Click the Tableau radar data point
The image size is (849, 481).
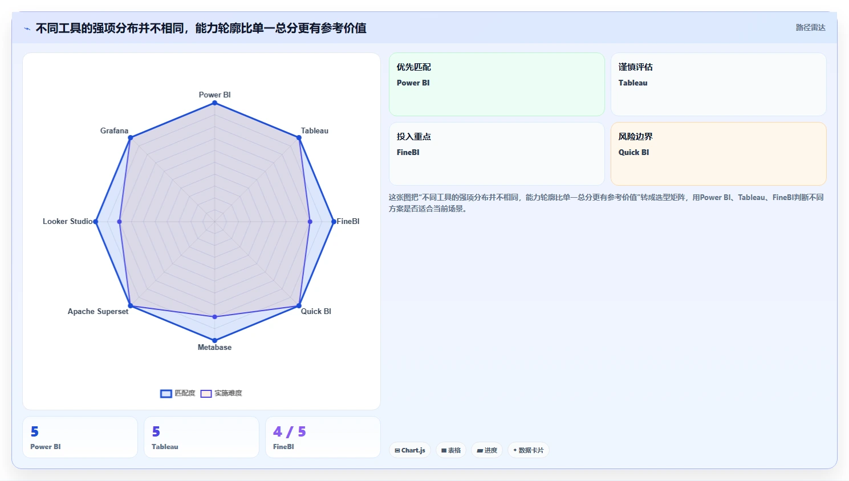point(299,137)
